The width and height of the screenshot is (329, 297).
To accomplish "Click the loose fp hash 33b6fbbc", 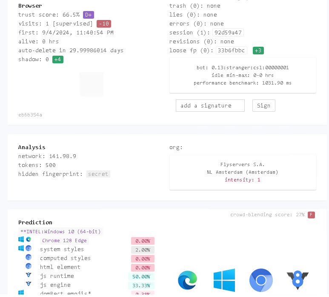I will [231, 51].
